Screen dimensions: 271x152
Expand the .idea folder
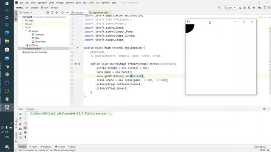[23, 20]
